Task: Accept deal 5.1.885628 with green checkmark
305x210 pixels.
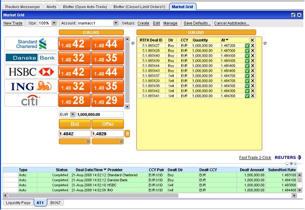Action: coord(247,51)
